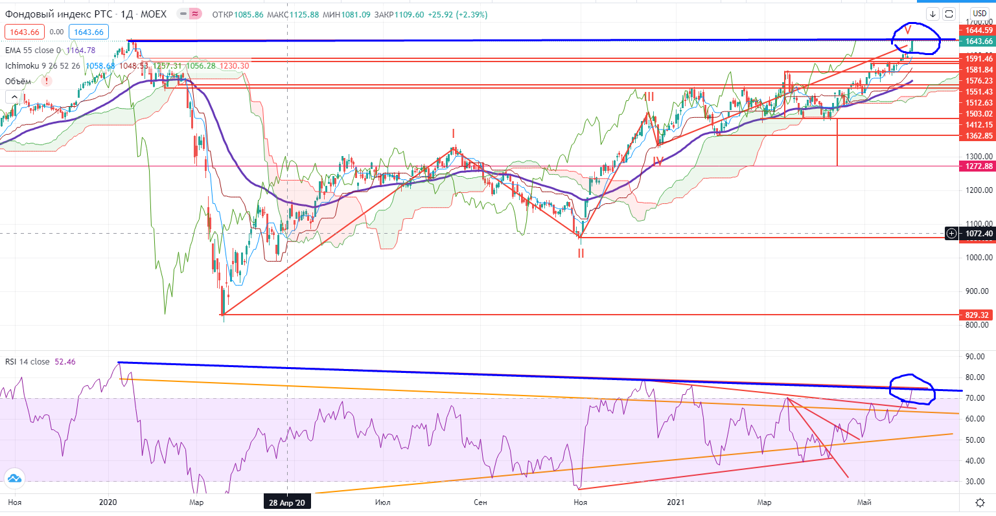Click the red sell price button 1643.66
The image size is (996, 516).
pos(23,32)
